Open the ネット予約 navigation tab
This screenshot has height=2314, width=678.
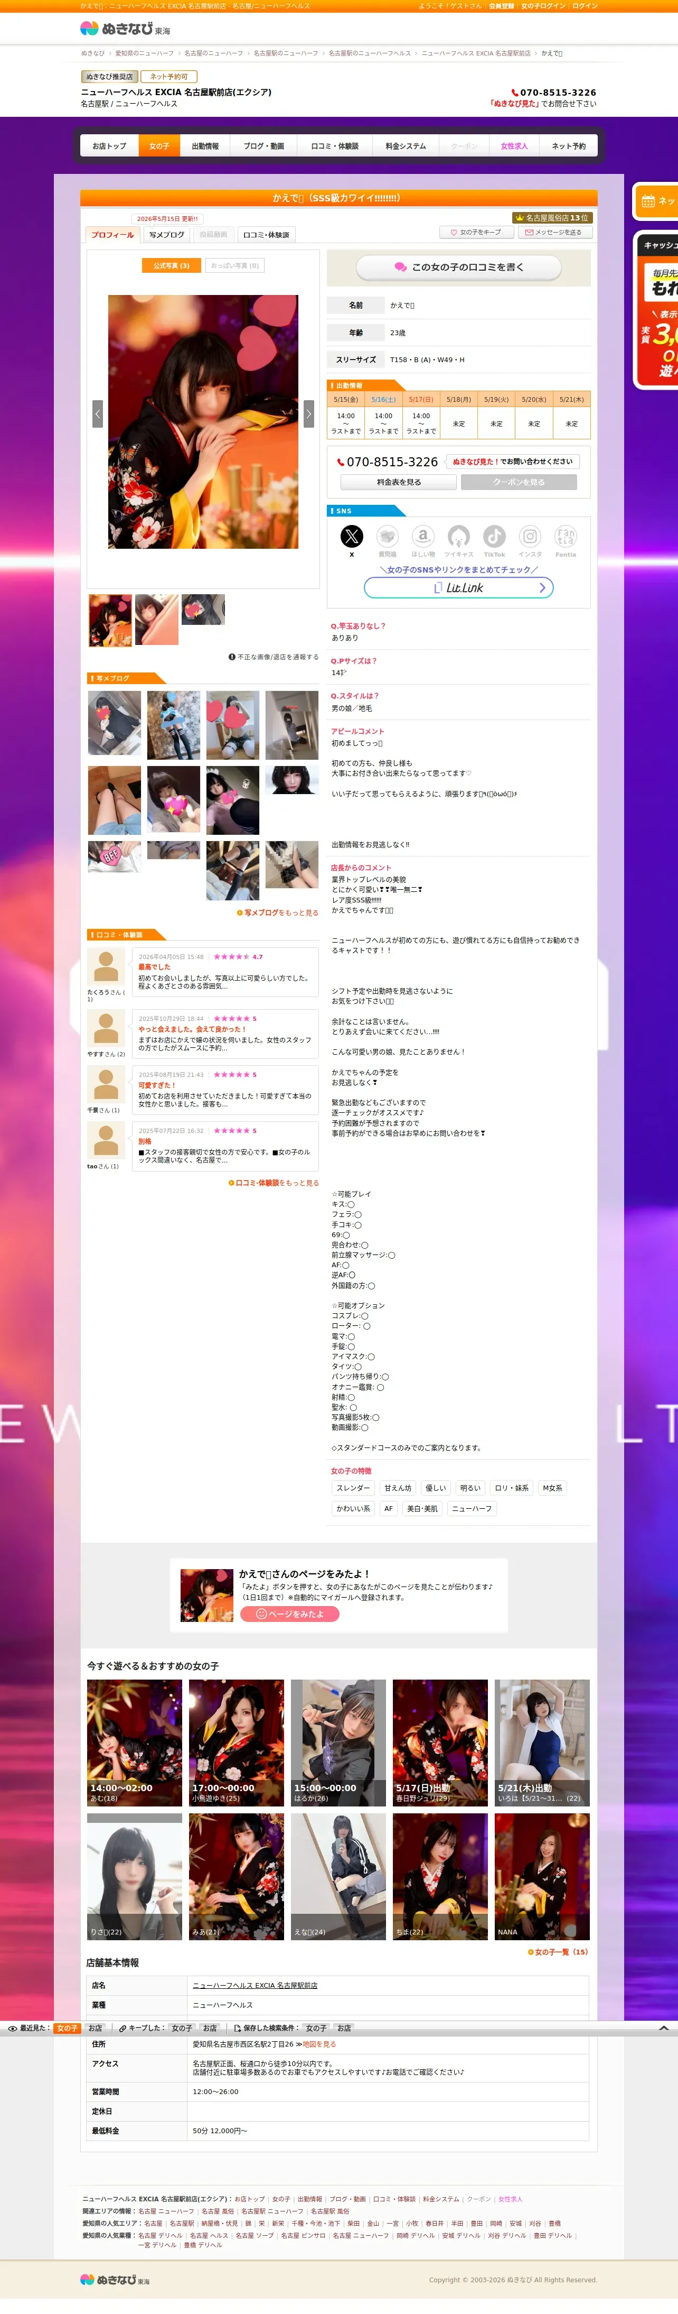pos(569,145)
